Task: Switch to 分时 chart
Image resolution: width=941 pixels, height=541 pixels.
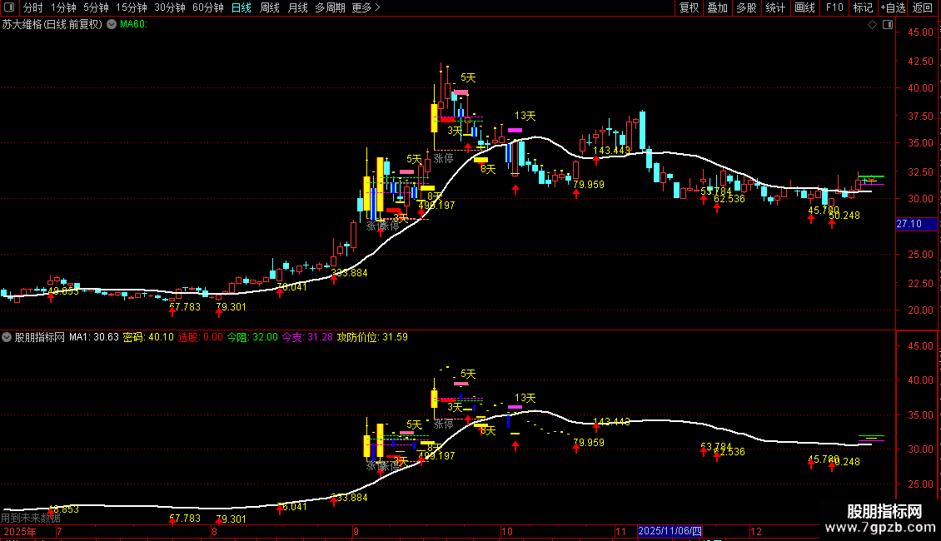Action: 33,7
